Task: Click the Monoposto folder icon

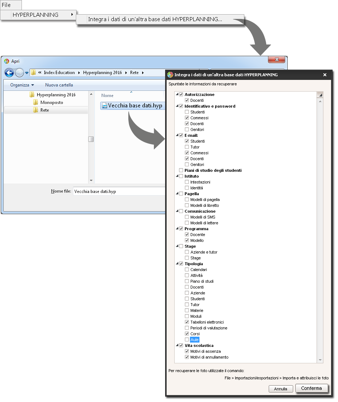Action: point(36,103)
